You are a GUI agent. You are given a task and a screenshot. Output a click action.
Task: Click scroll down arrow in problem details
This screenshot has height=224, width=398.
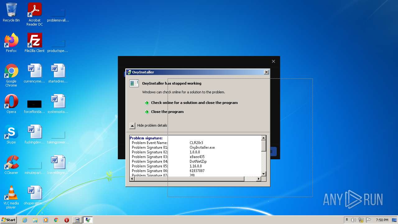pos(264,174)
